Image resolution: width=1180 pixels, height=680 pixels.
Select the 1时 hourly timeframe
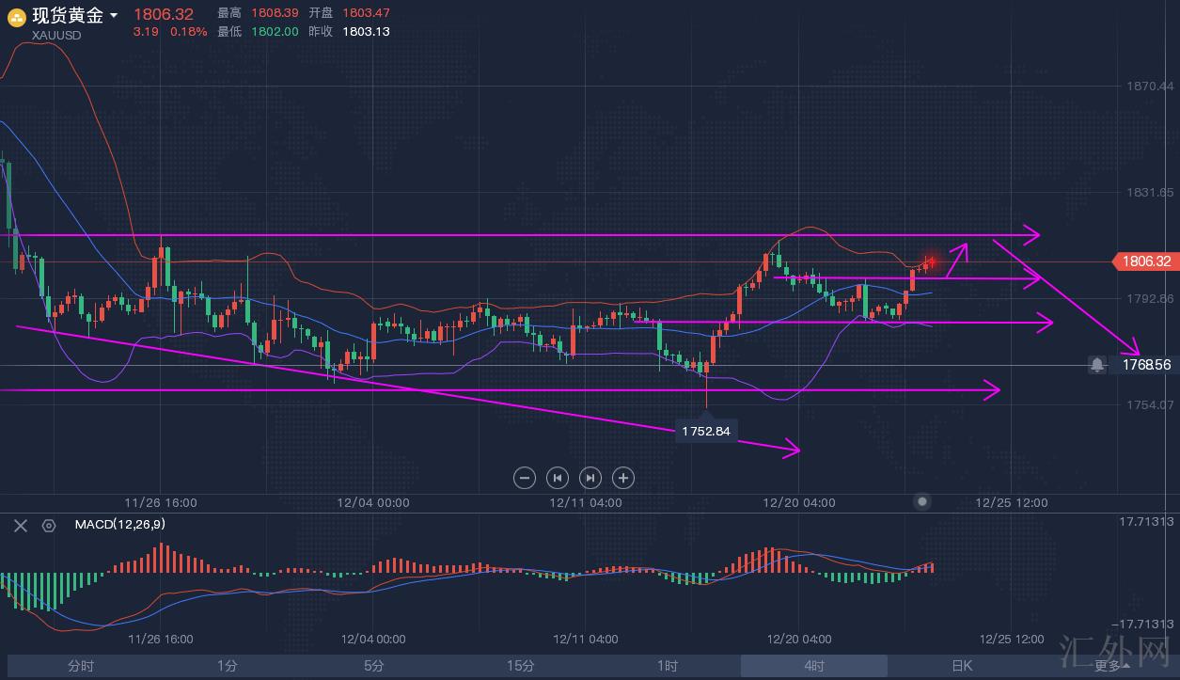pyautogui.click(x=667, y=666)
